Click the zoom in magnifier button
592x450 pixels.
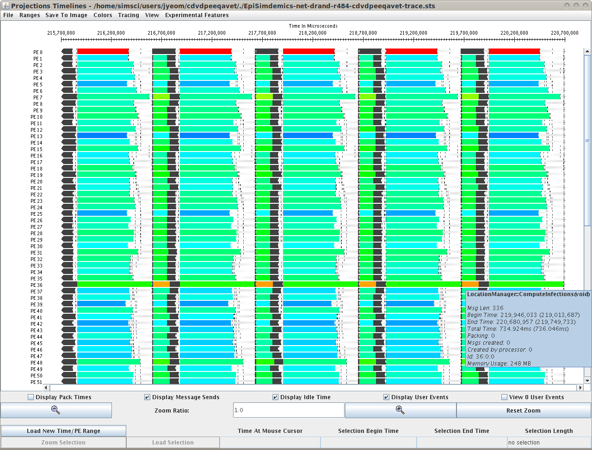coord(400,410)
